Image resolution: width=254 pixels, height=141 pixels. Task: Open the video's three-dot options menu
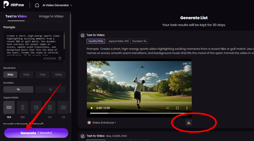click(187, 108)
